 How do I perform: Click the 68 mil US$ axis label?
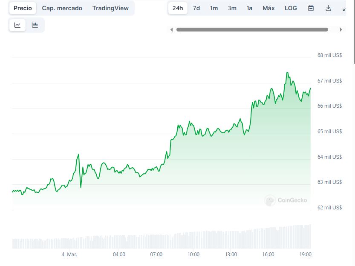pyautogui.click(x=330, y=55)
